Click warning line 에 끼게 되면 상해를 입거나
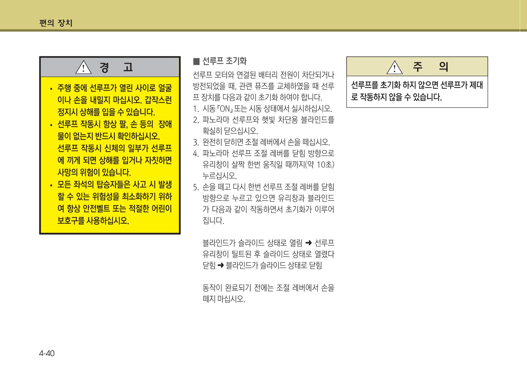 click(115, 160)
